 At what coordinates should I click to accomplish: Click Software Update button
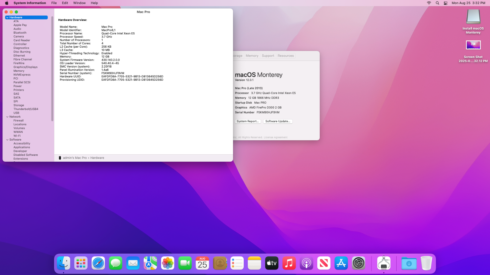(278, 121)
